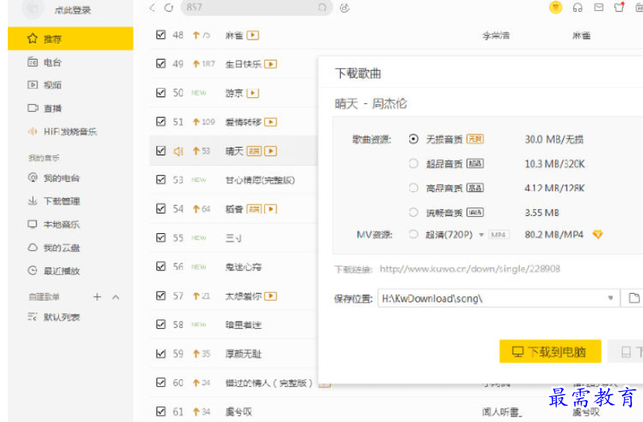
Task: Uncheck song 51 爱情转移
Action: click(x=161, y=121)
